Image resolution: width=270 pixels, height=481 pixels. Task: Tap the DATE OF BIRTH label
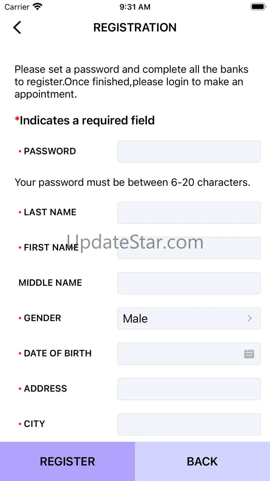point(57,353)
